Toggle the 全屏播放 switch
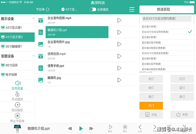The image size is (196, 134). (x=93, y=9)
